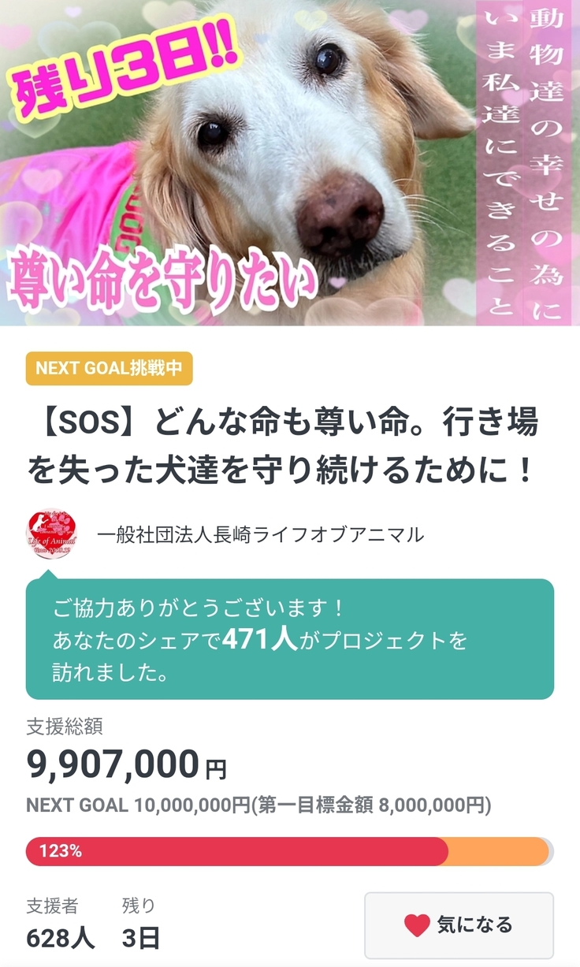Open the project title starting with 【SOS】
The image size is (580, 967).
pyautogui.click(x=284, y=447)
